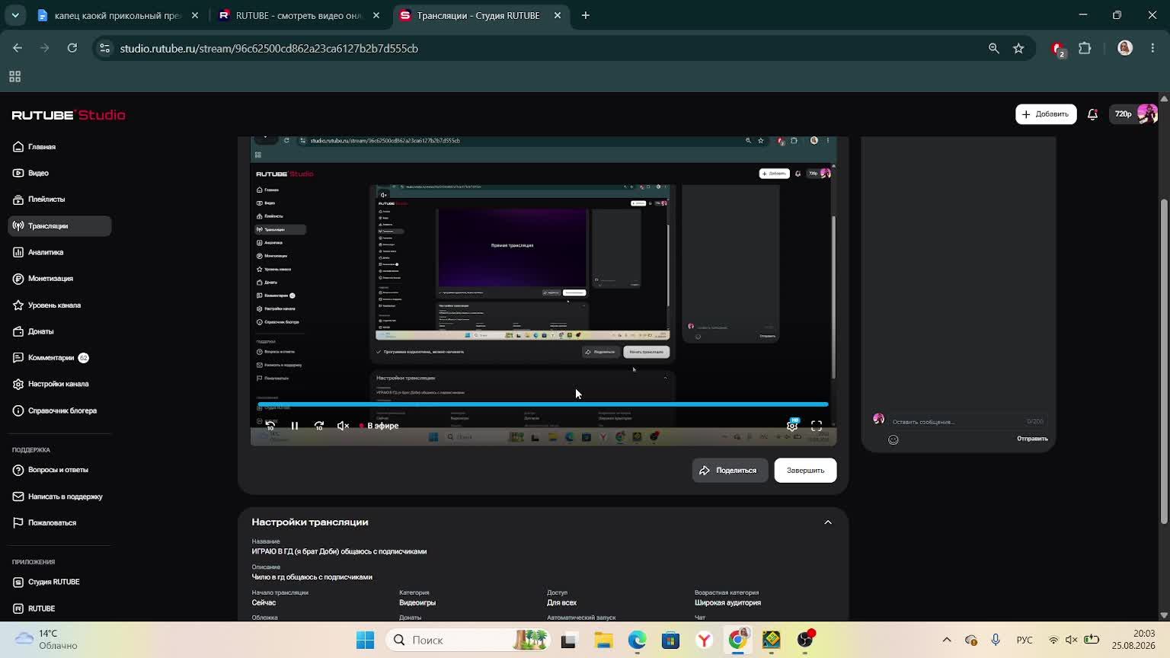Click the Добавить button
The image size is (1170, 658).
(1046, 114)
